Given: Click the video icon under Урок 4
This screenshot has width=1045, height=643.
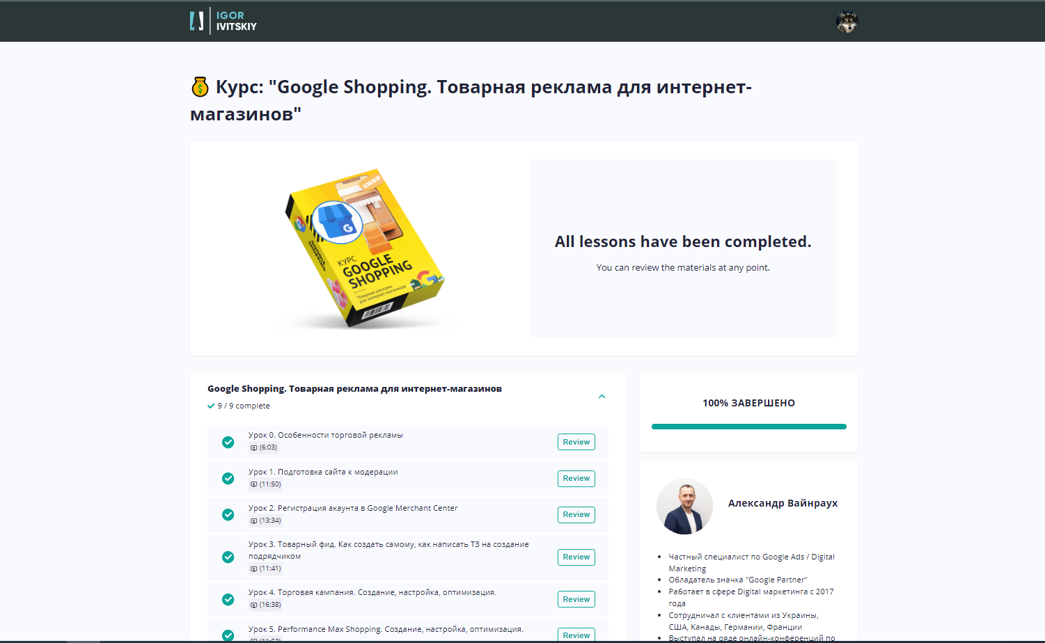Looking at the screenshot, I should [253, 605].
